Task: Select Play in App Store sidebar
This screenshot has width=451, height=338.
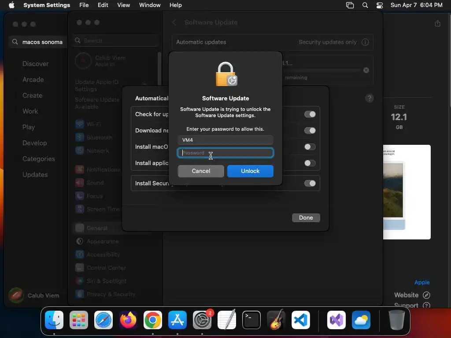Action: [29, 127]
